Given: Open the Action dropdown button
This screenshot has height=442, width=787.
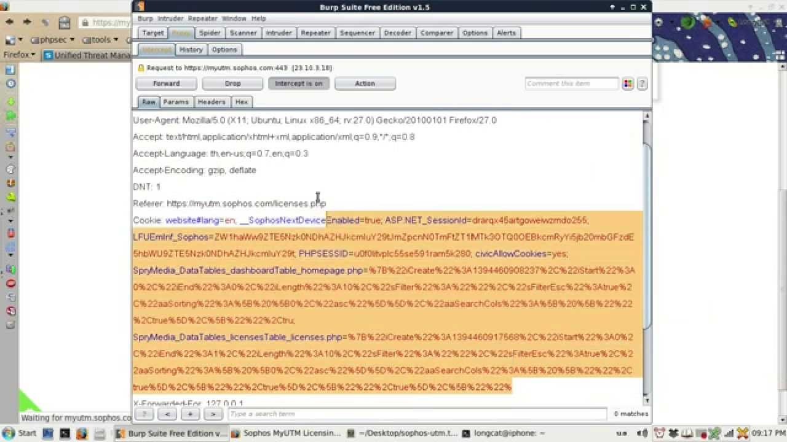Looking at the screenshot, I should pos(365,83).
